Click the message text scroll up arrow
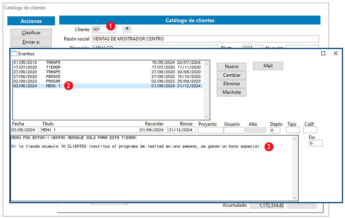The height and width of the screenshot is (218, 345). pos(295,139)
